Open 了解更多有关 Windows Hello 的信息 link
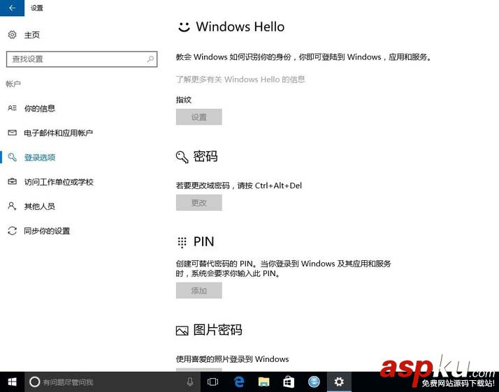Screen dimensions: 499x392 point(240,80)
